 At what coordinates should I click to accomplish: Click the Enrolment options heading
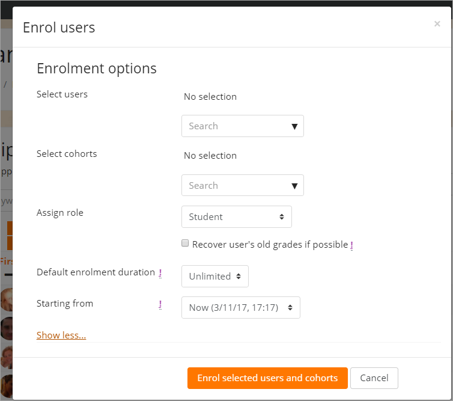[x=97, y=69]
